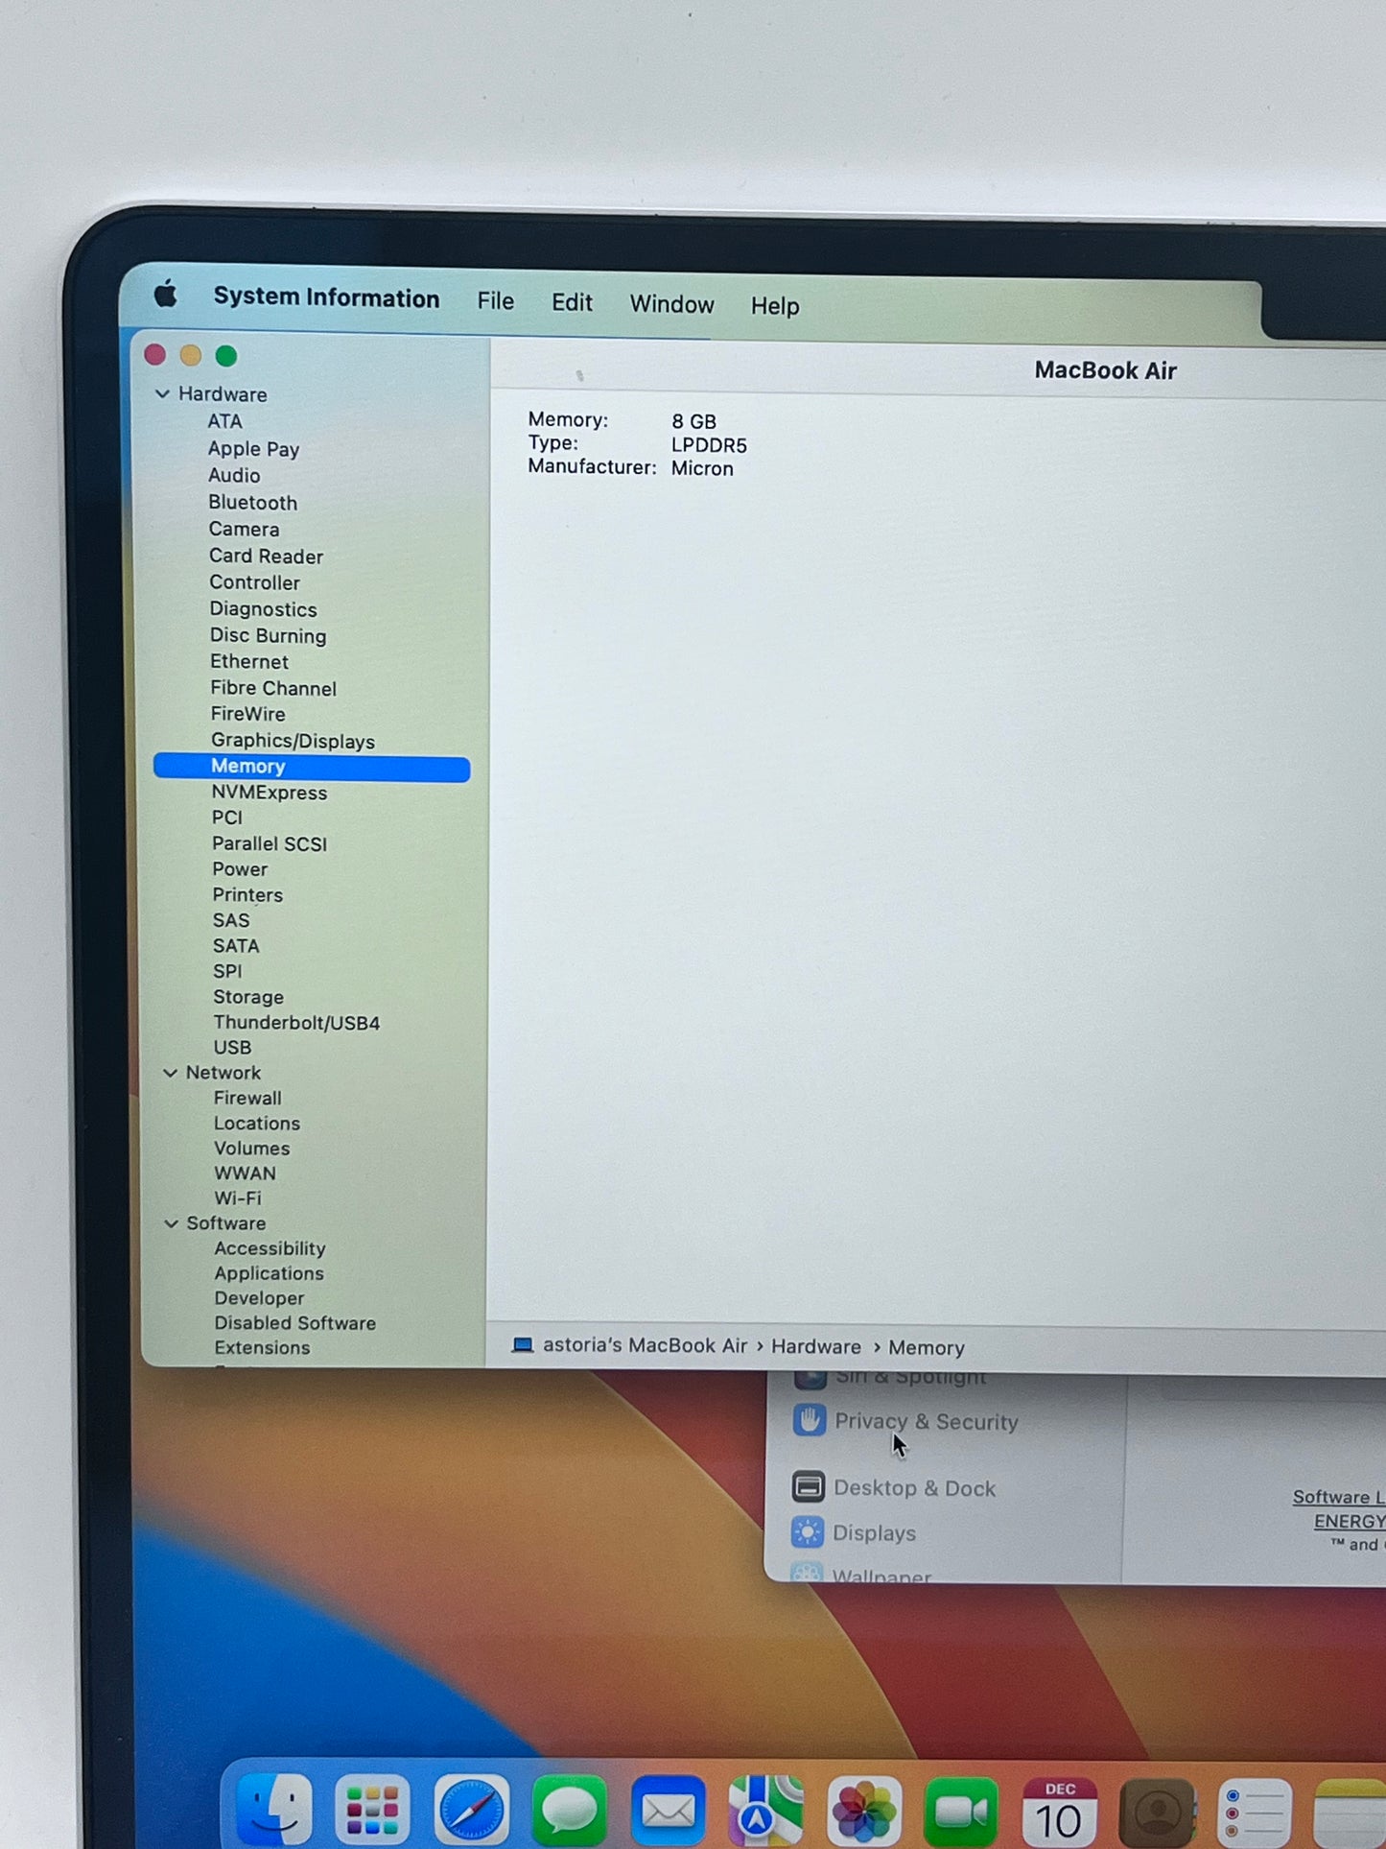1386x1849 pixels.
Task: Open Disabled Software under Software
Action: tap(294, 1323)
